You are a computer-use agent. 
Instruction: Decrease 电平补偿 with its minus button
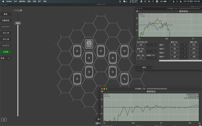click(148, 45)
